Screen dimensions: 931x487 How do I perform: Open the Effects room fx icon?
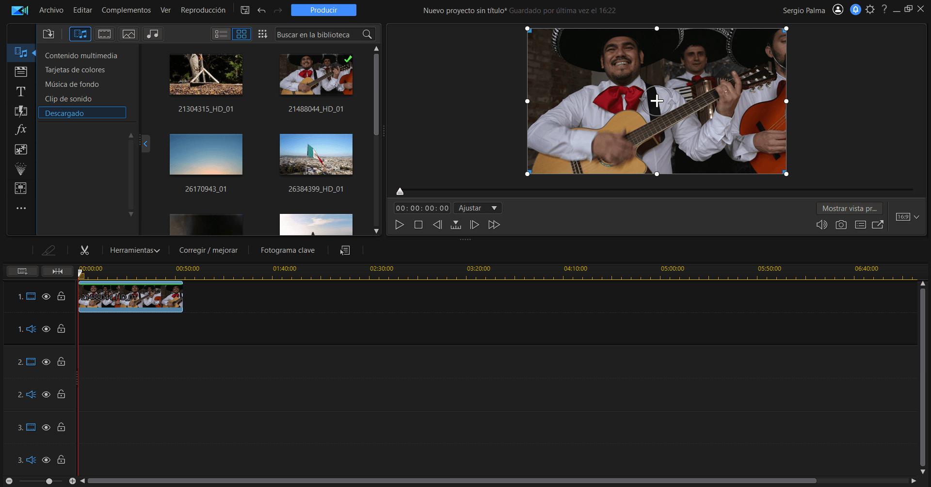pyautogui.click(x=21, y=130)
